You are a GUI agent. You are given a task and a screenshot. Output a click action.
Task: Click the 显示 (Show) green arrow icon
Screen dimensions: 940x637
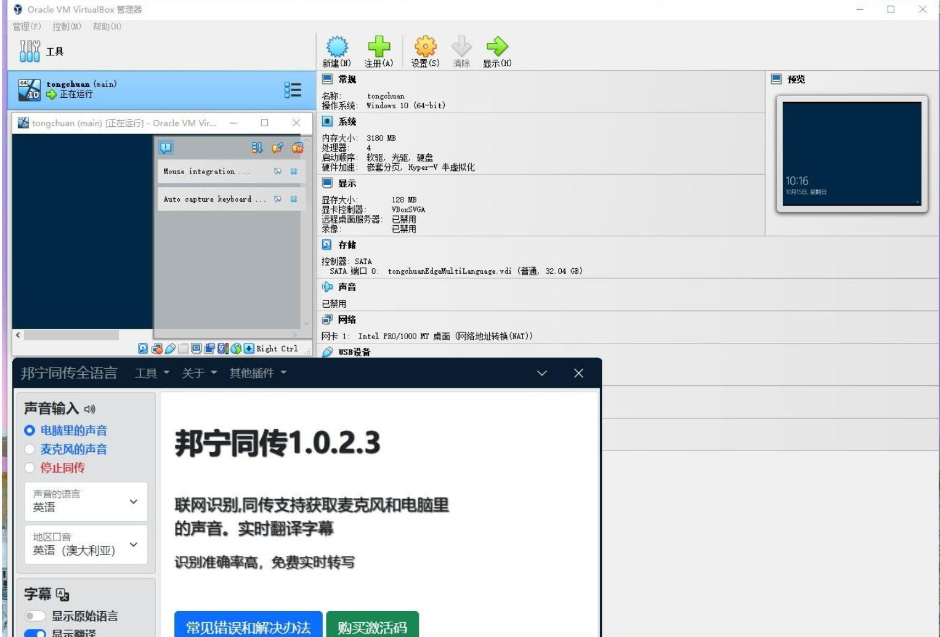click(x=497, y=47)
